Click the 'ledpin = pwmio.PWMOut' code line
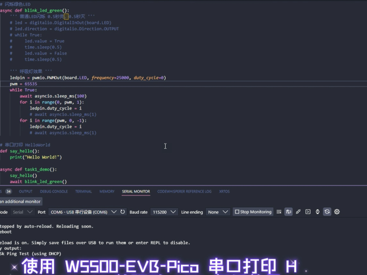 pos(88,78)
